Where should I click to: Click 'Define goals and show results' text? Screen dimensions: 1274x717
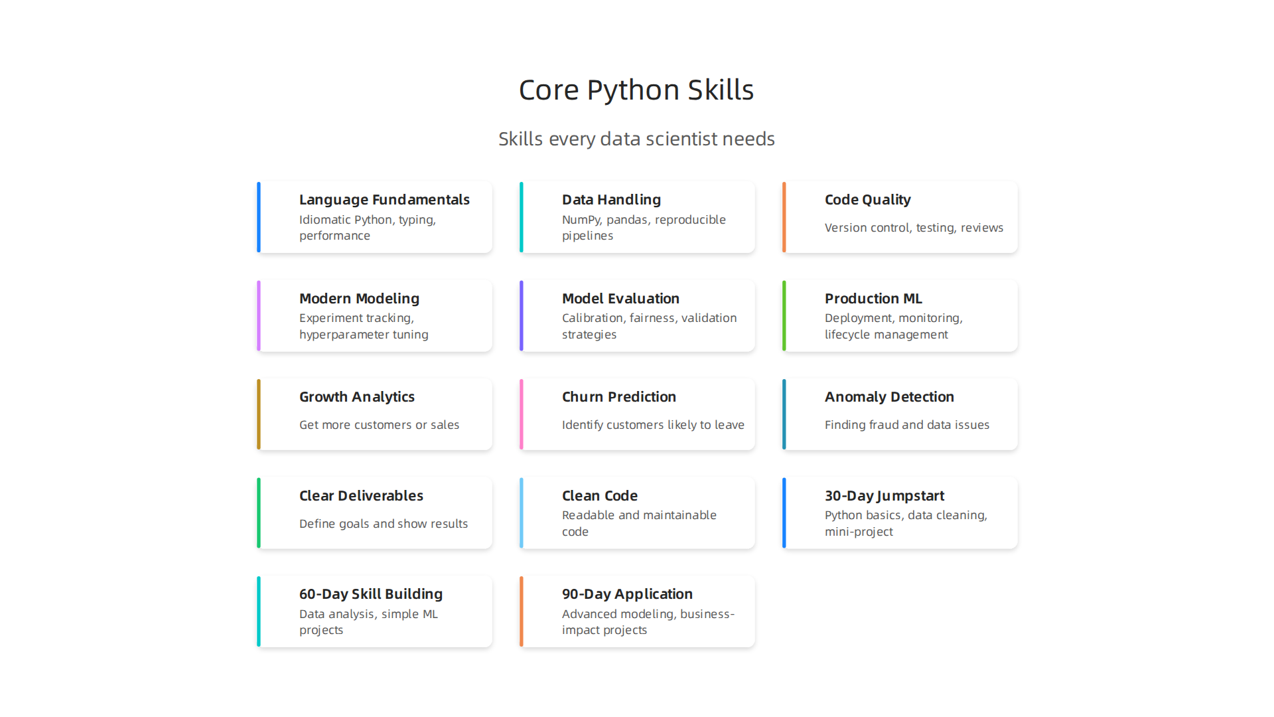(384, 524)
